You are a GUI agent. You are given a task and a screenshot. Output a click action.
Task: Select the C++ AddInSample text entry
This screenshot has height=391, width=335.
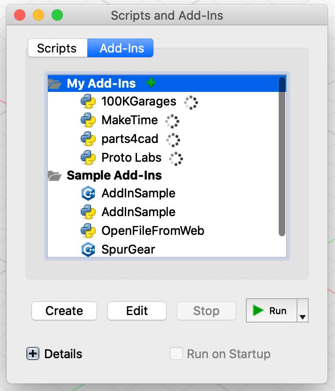click(x=138, y=193)
